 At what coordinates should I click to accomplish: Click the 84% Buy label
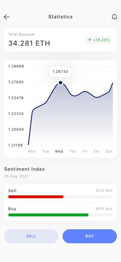[x=104, y=209]
